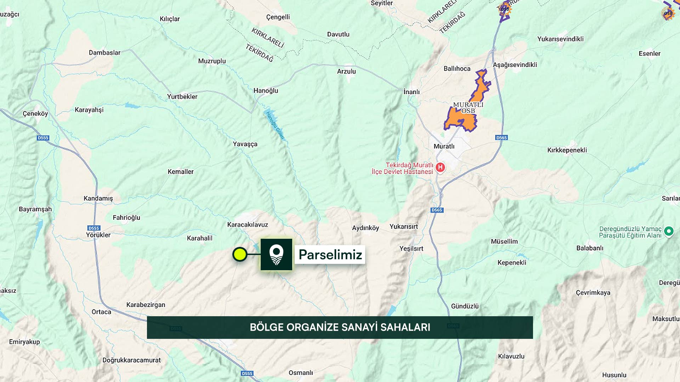This screenshot has width=680, height=382.
Task: Click the Kırkkepenekli village label
Action: pyautogui.click(x=567, y=150)
